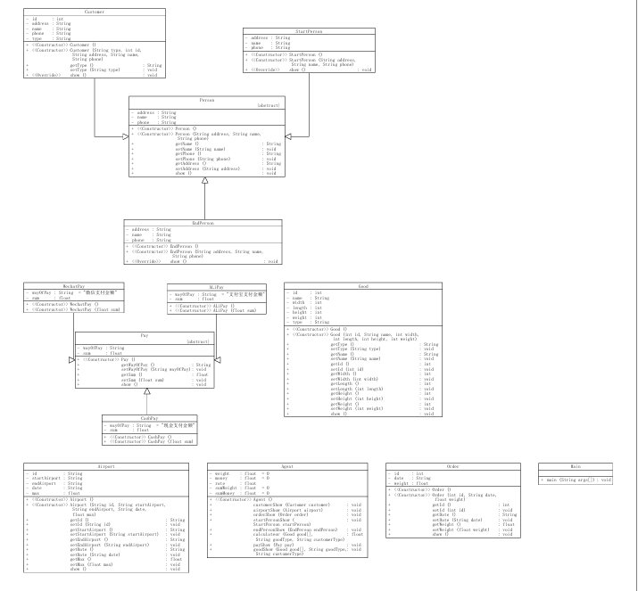638x591 pixels.
Task: Select AliPay (float sum) constructor
Action: coord(213,310)
